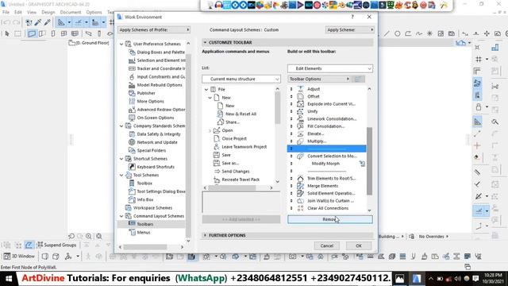This screenshot has height=286, width=508.
Task: Open Toolbar Options menu
Action: pyautogui.click(x=319, y=79)
